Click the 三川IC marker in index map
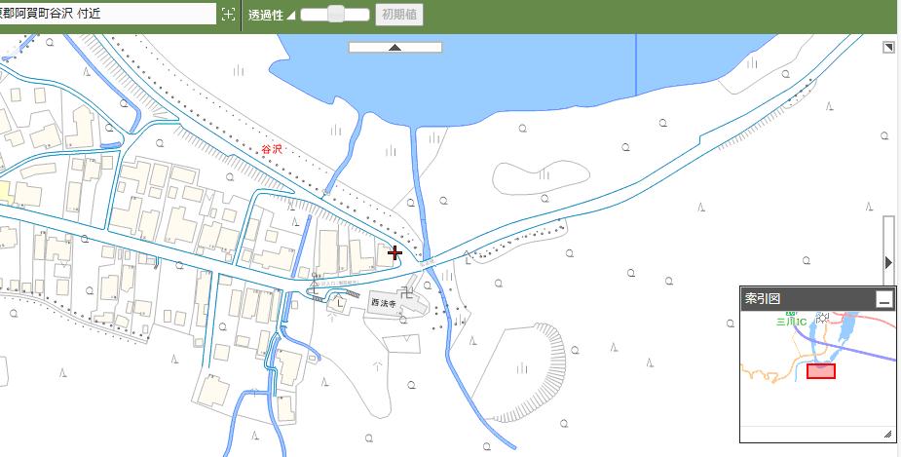 [x=789, y=320]
